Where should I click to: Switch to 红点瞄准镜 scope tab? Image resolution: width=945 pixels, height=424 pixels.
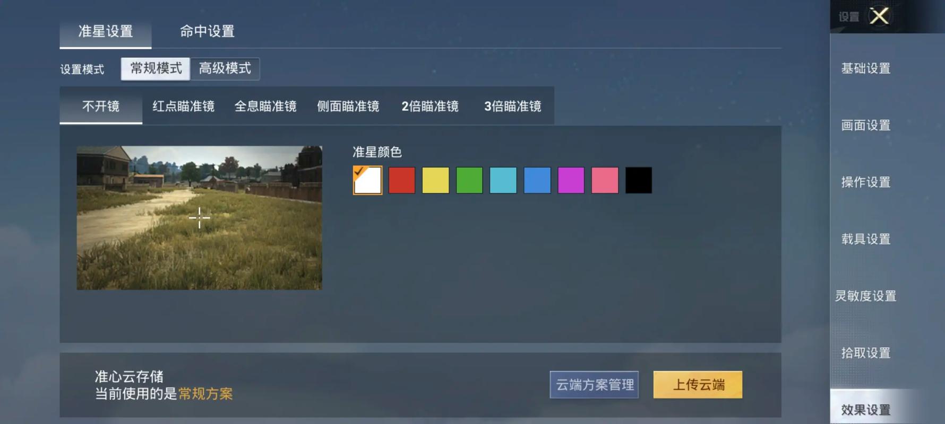coord(183,107)
